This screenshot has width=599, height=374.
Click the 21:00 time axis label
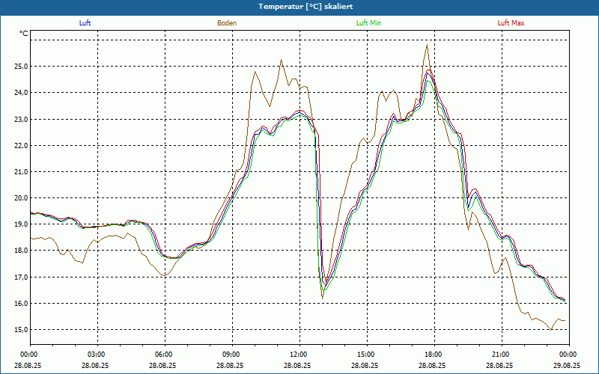(x=501, y=354)
